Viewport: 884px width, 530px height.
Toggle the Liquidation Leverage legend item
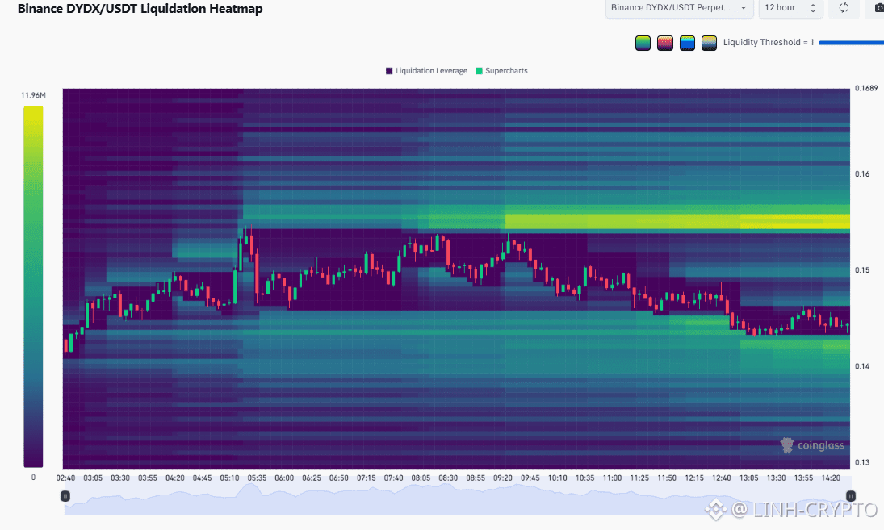(x=426, y=71)
